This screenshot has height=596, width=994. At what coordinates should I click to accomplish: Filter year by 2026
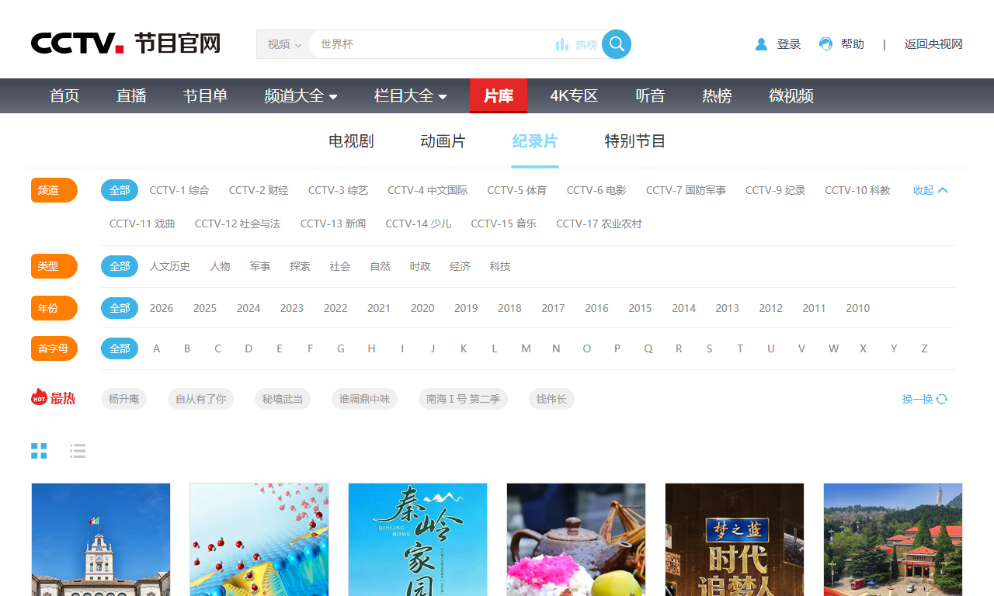point(162,308)
